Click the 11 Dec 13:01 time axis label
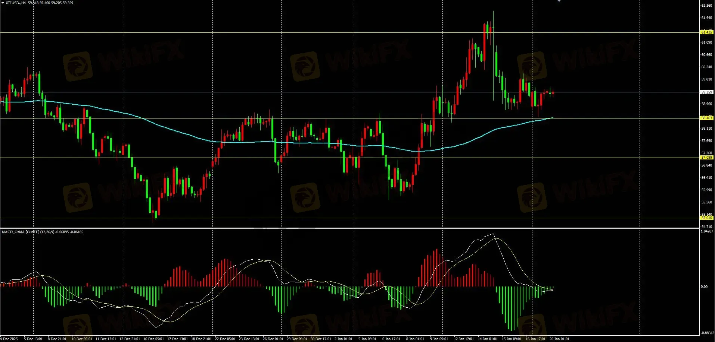 (106, 339)
